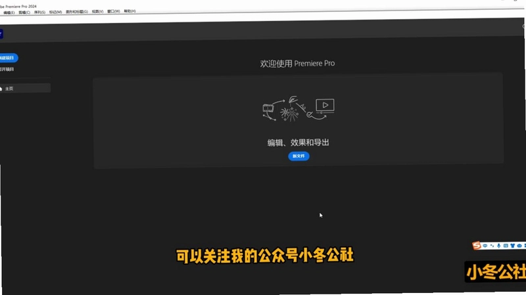Toggle the punctuation mode icon in IME bar

pyautogui.click(x=492, y=246)
